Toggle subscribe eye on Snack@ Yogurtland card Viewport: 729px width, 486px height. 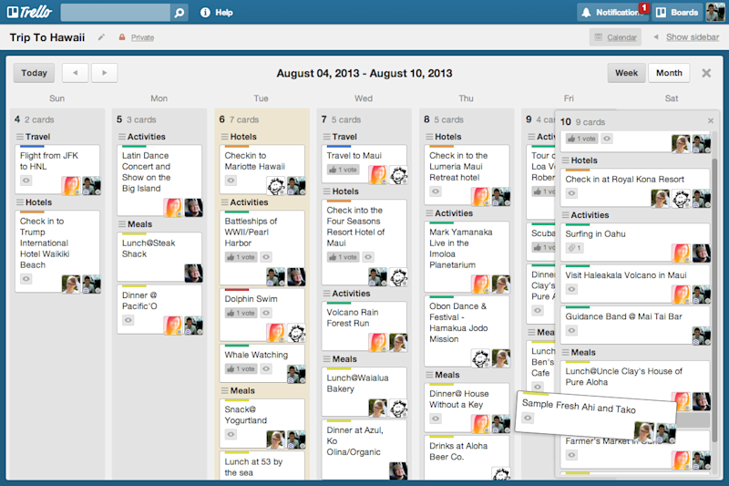[x=231, y=434]
